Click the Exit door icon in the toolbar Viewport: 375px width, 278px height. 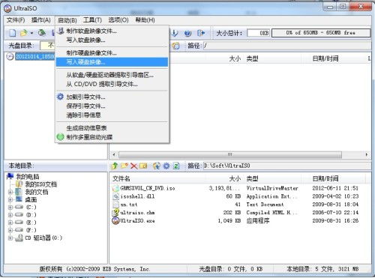[x=201, y=33]
